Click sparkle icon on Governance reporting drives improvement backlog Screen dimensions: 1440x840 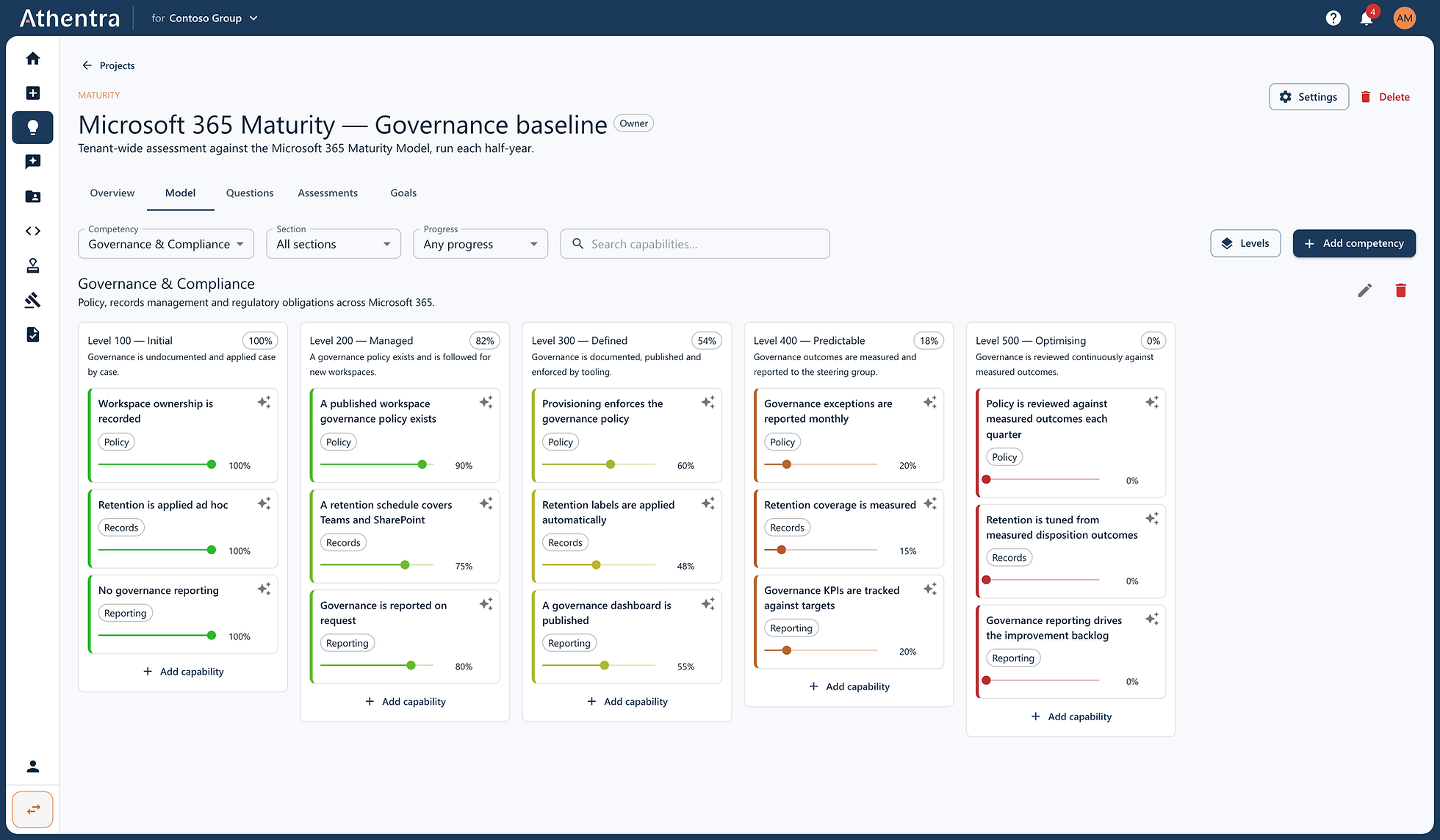[x=1152, y=619]
